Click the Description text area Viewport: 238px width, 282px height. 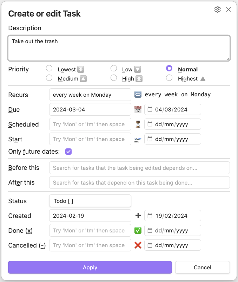click(x=119, y=48)
